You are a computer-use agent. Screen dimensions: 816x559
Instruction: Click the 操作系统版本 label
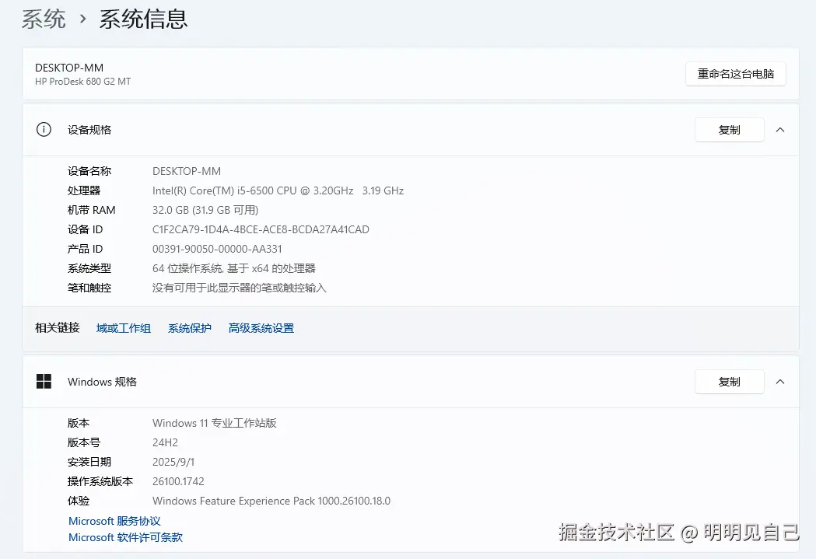coord(100,481)
